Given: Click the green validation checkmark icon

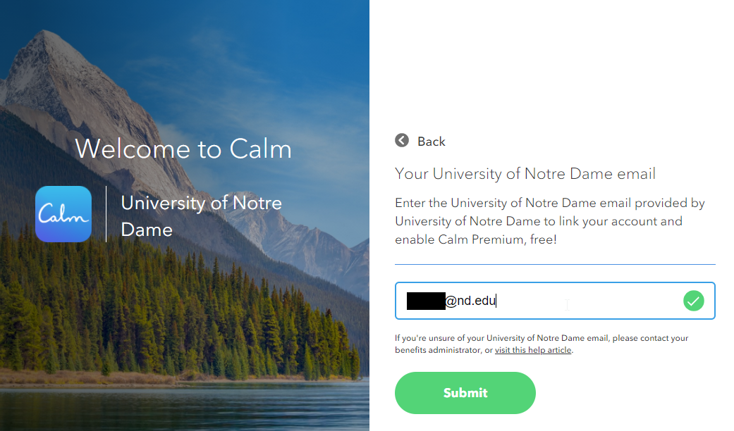Looking at the screenshot, I should 694,301.
